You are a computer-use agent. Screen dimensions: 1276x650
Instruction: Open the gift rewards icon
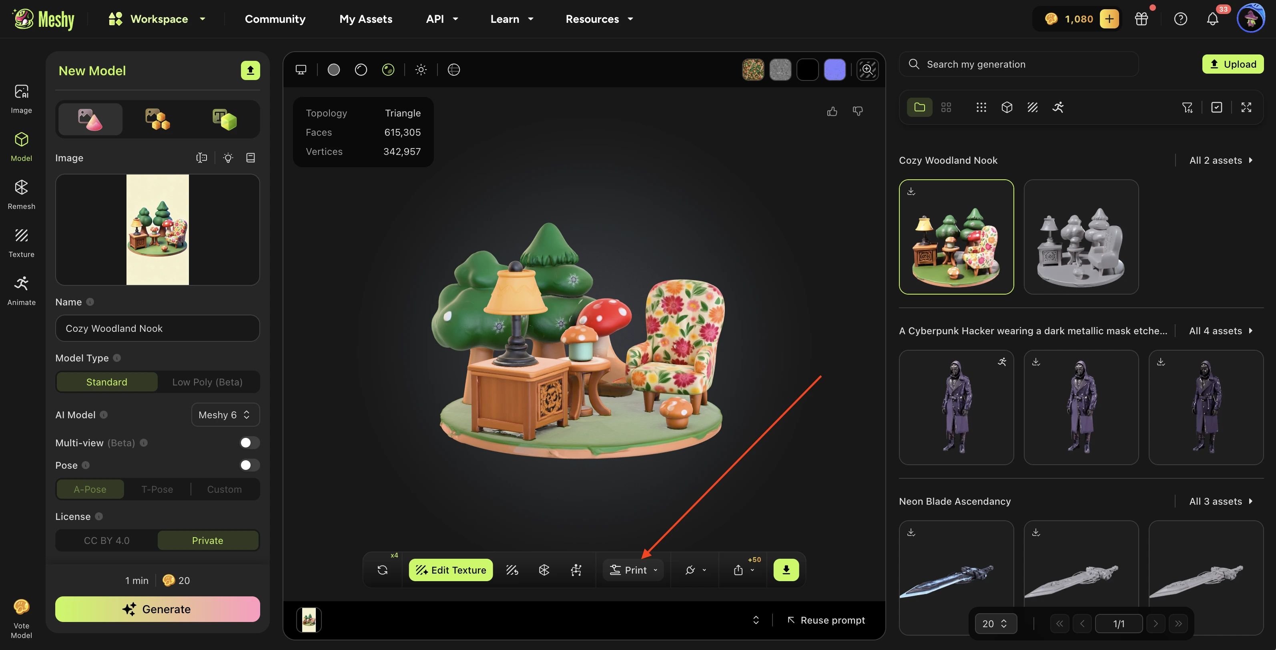click(1141, 19)
